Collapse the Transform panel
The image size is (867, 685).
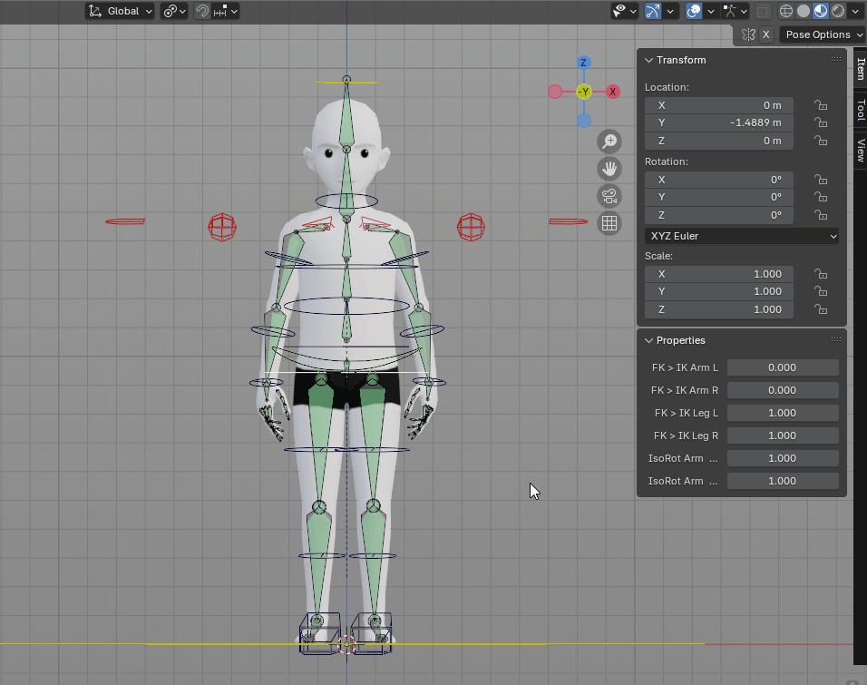pyautogui.click(x=649, y=60)
